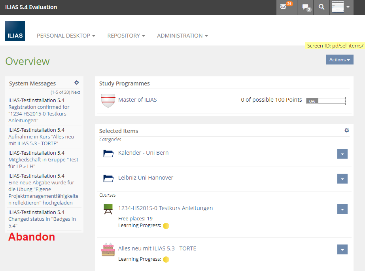Expand actions dropdown for 1234-HS2015-0 Testkurs

click(x=342, y=209)
